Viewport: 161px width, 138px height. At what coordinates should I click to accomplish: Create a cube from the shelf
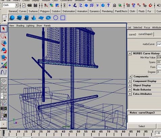click(x=19, y=18)
